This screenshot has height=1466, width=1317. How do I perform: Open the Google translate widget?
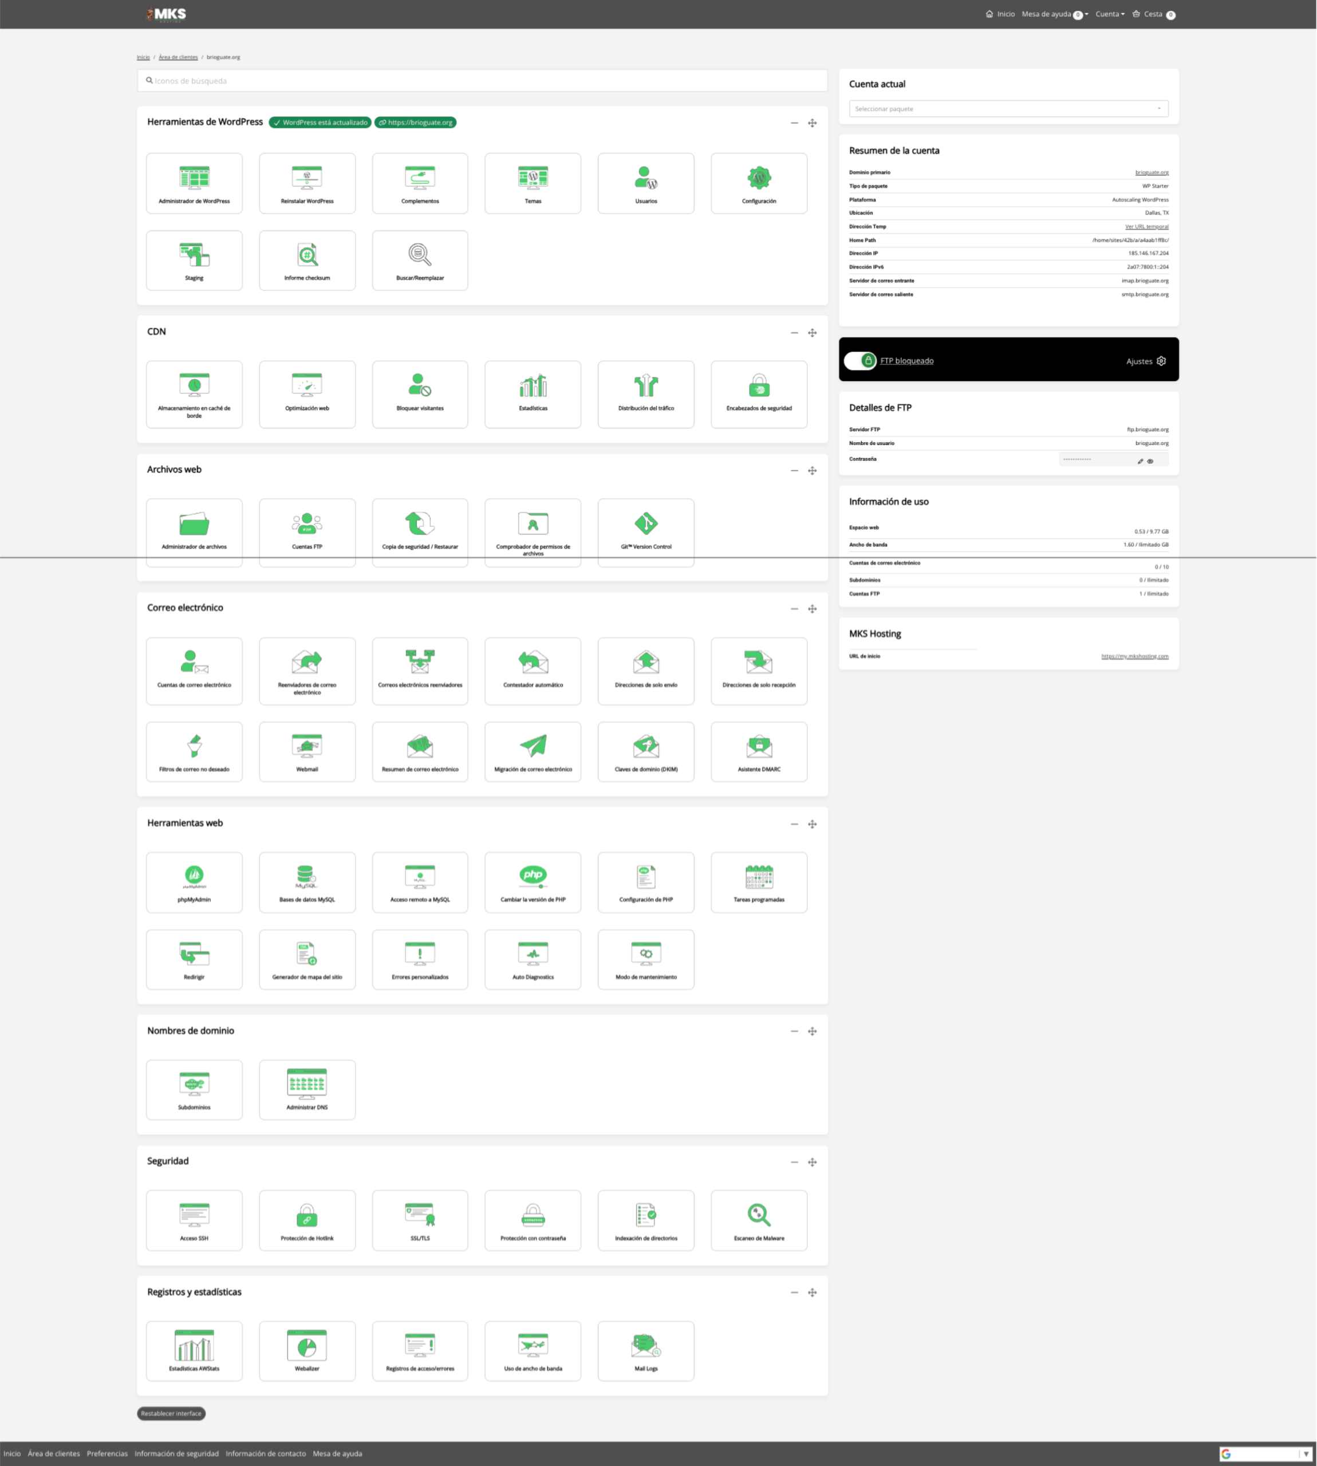[1265, 1454]
